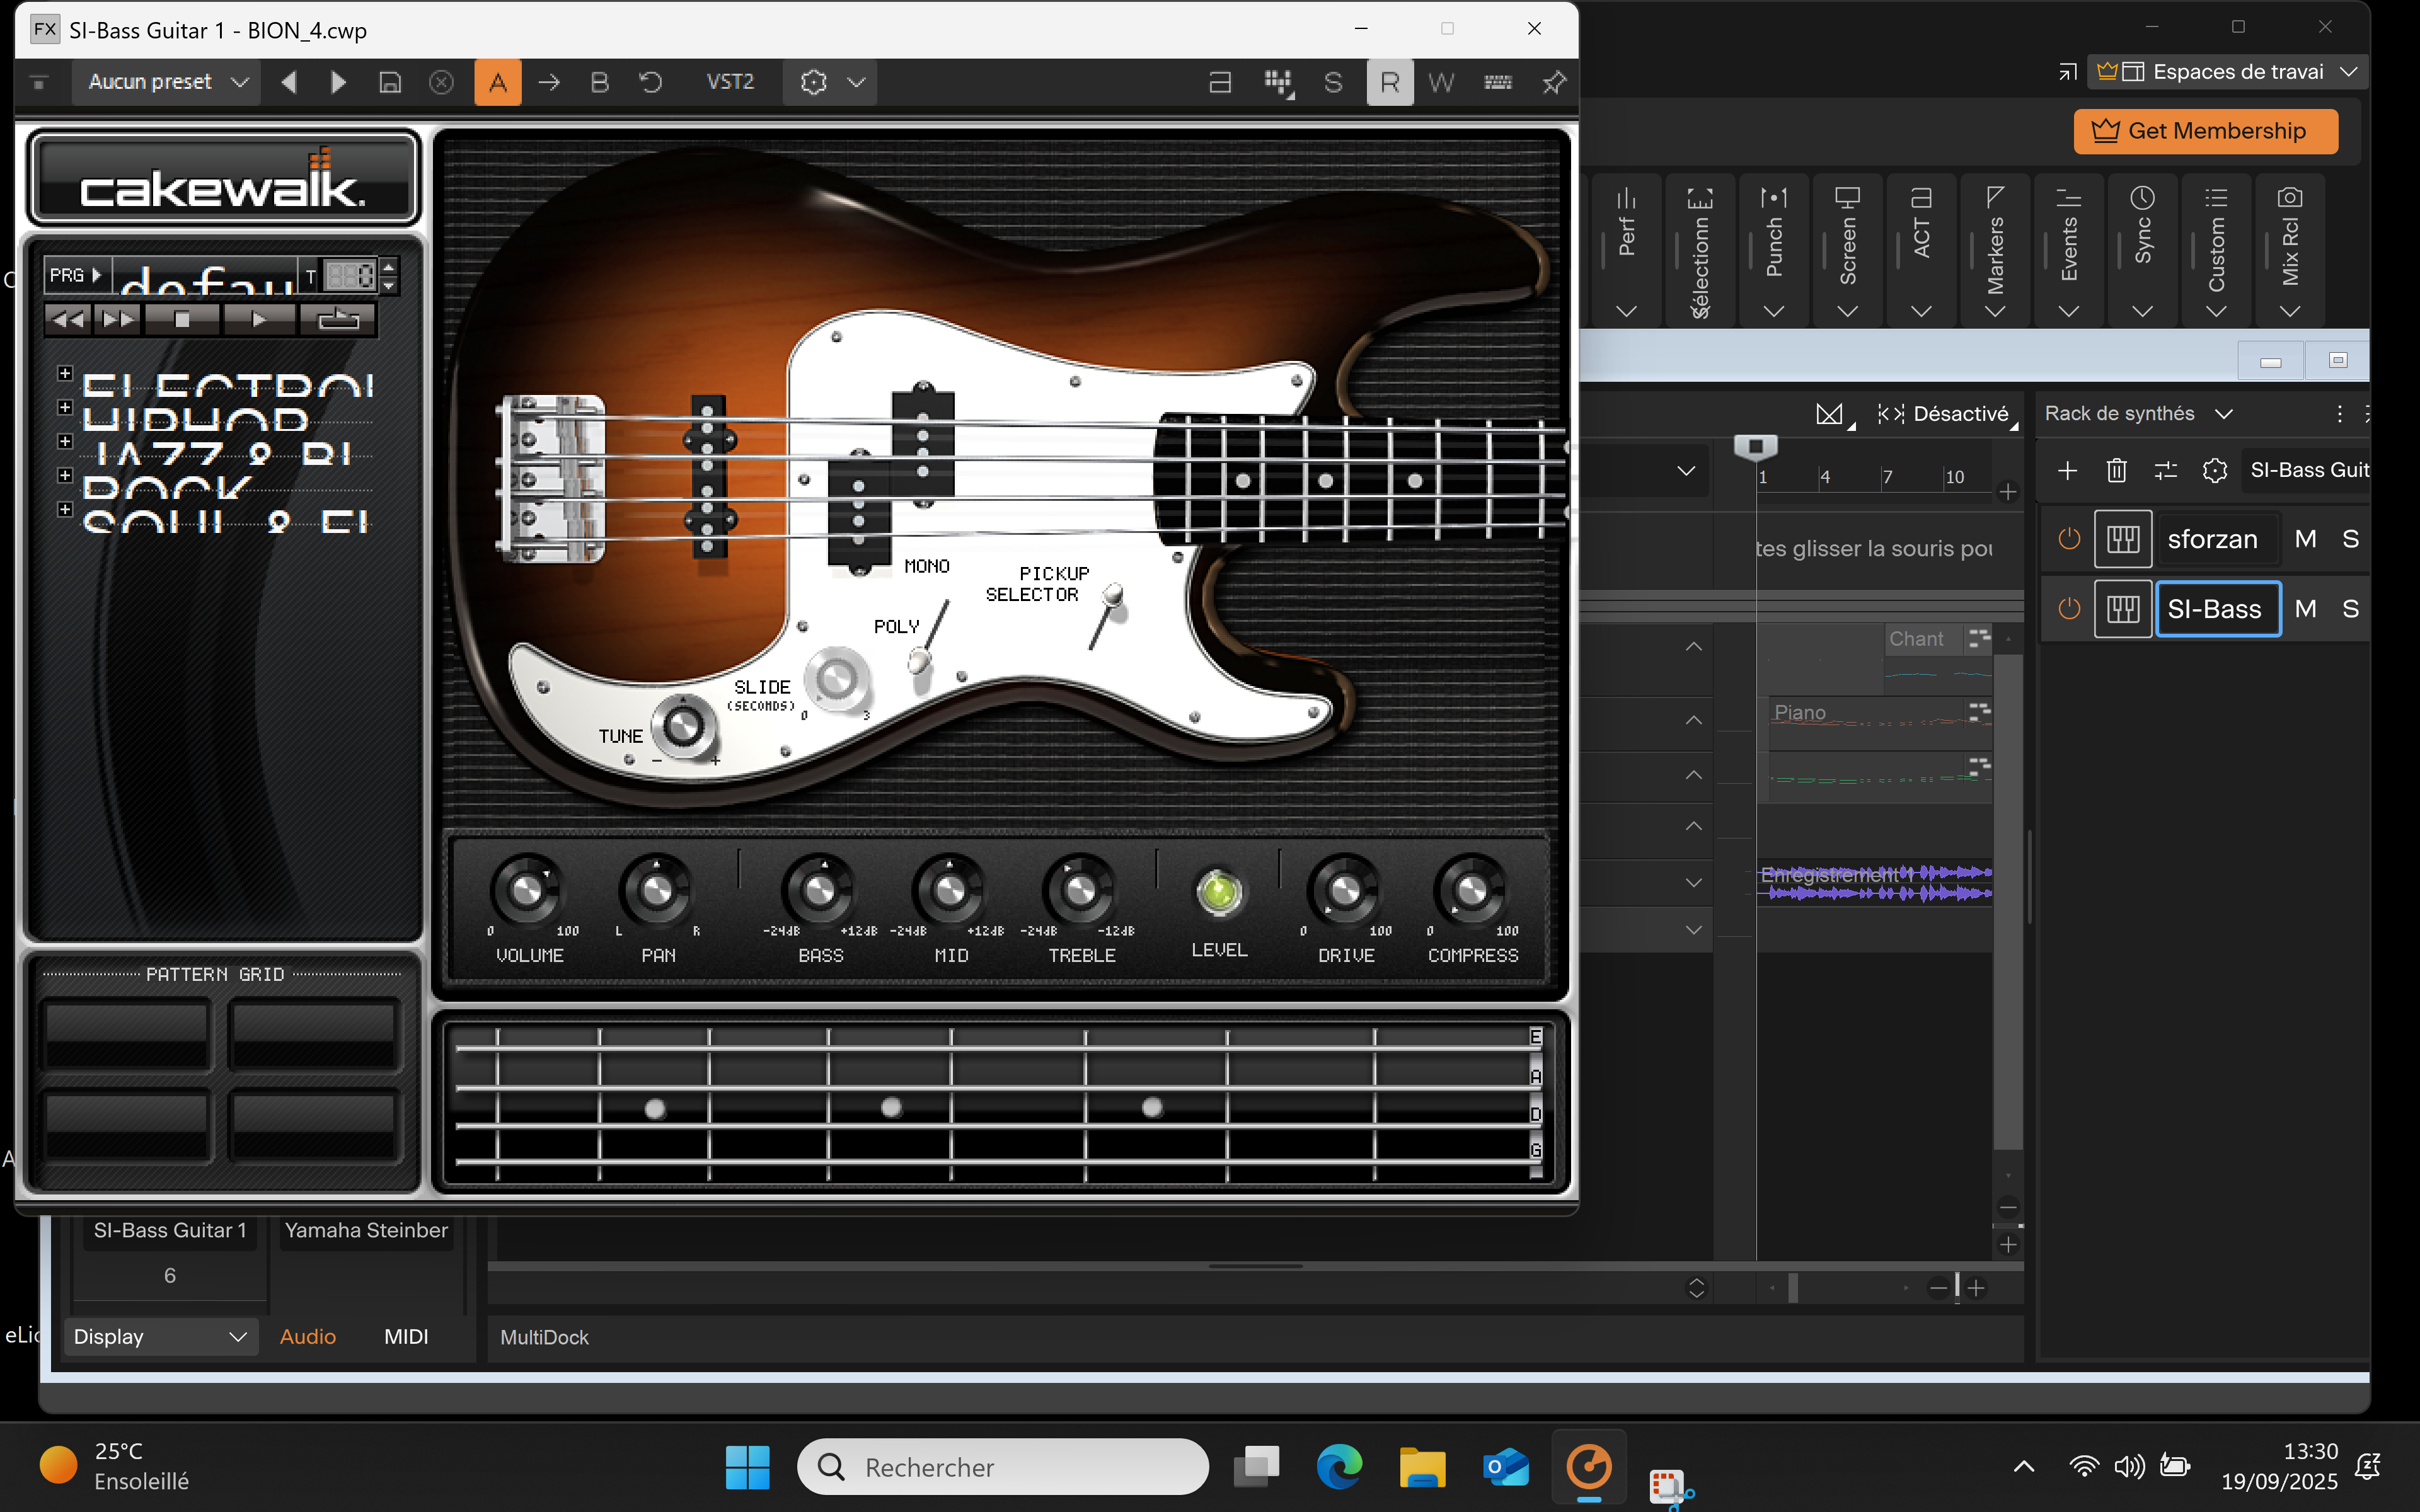Delete synth with trash icon in rack
Image resolution: width=2420 pixels, height=1512 pixels.
point(2116,470)
